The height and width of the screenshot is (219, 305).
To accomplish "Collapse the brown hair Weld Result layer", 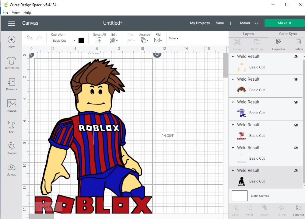I will tap(233, 79).
